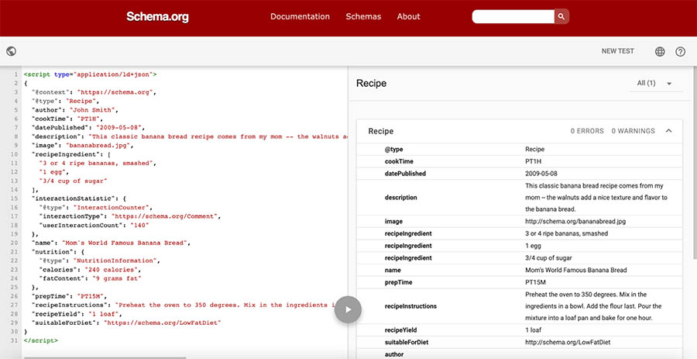Click the Schema.org logo
This screenshot has height=359, width=697.
pyautogui.click(x=157, y=16)
